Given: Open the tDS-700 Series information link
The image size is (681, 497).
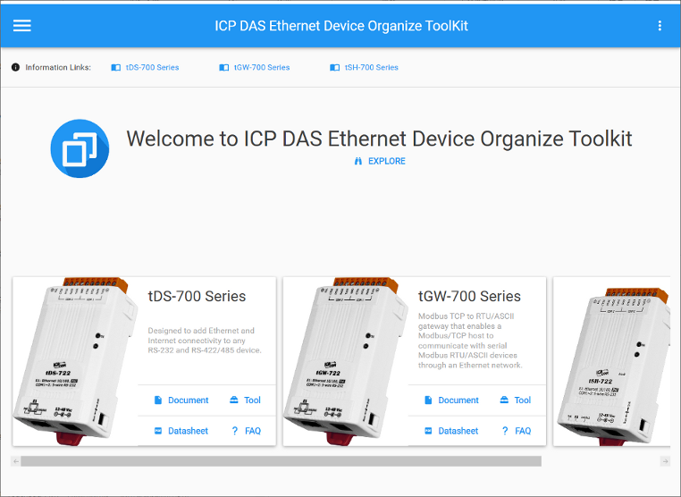Looking at the screenshot, I should (x=152, y=67).
